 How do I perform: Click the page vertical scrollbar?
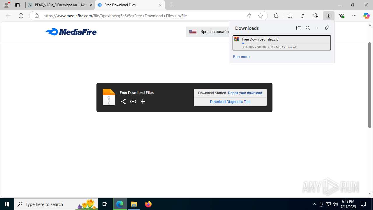[x=370, y=85]
